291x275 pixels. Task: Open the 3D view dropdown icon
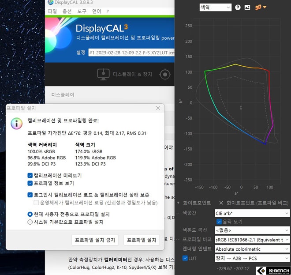click(261, 7)
